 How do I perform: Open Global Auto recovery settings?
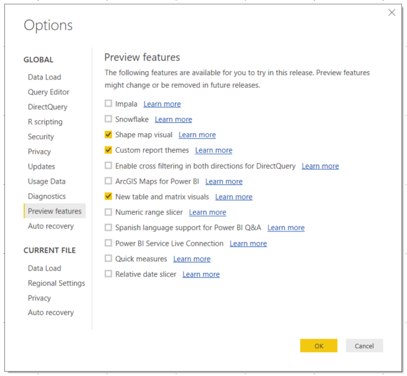[51, 226]
